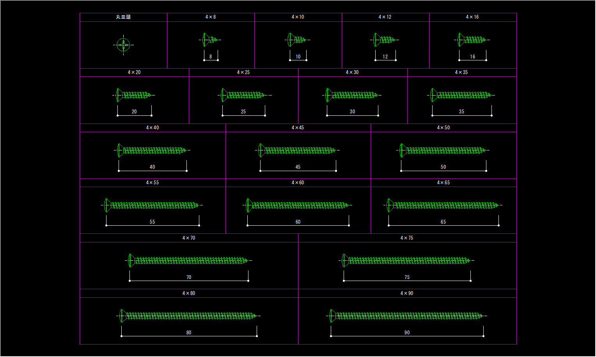Click the 4×16 header label
Image resolution: width=596 pixels, height=357 pixels.
[472, 17]
